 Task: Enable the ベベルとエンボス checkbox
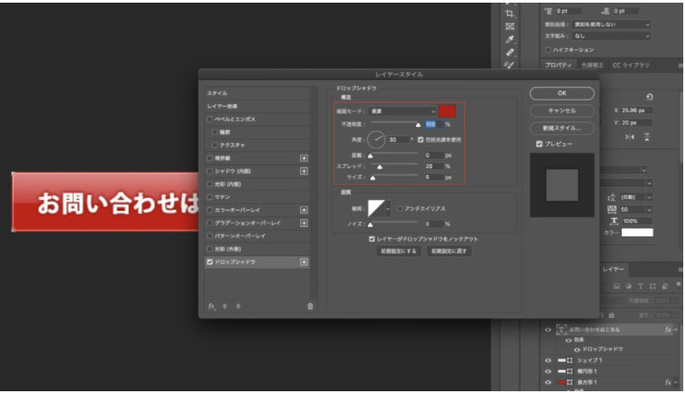tap(210, 118)
